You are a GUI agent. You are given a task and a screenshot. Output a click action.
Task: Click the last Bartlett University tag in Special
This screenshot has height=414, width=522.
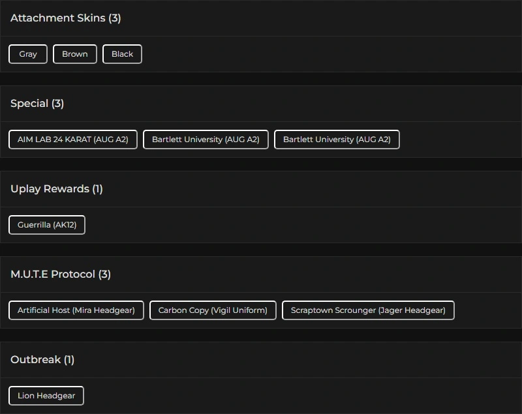(x=337, y=140)
